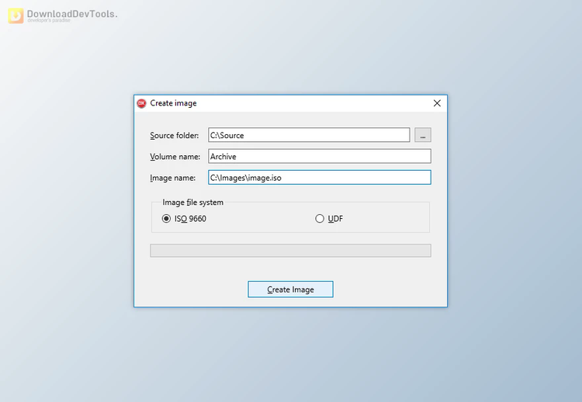Focus the Image name field

pyautogui.click(x=320, y=178)
